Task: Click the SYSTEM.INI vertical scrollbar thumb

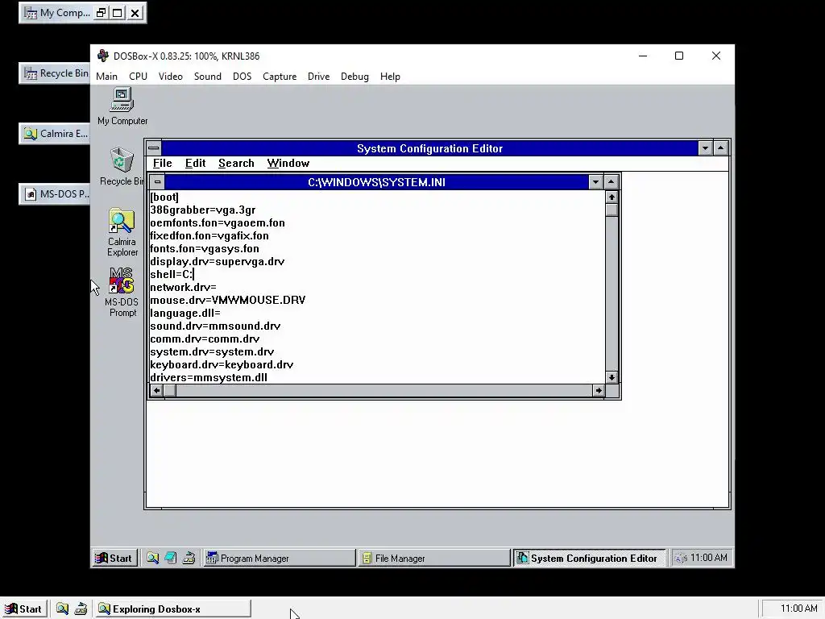Action: click(x=611, y=210)
